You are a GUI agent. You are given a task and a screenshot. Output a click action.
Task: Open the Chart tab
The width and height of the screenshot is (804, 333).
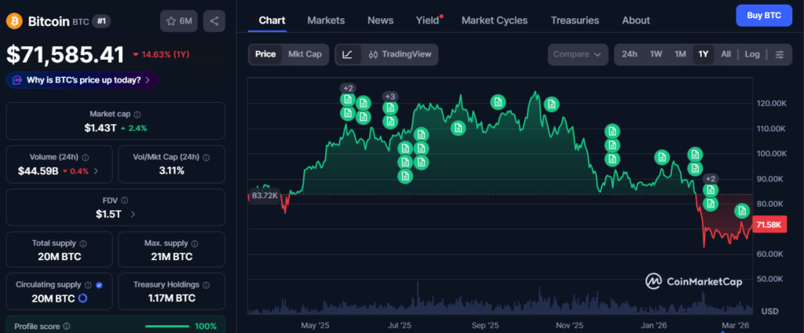click(x=272, y=20)
